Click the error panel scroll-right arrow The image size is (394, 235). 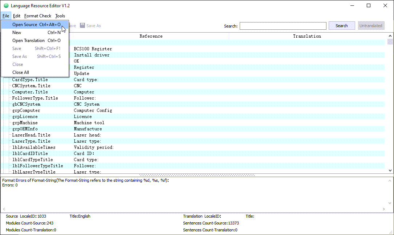tap(383, 209)
